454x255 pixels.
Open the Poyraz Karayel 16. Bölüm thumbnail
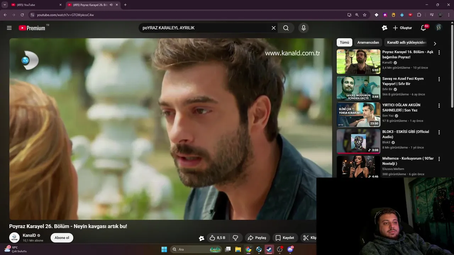(358, 61)
